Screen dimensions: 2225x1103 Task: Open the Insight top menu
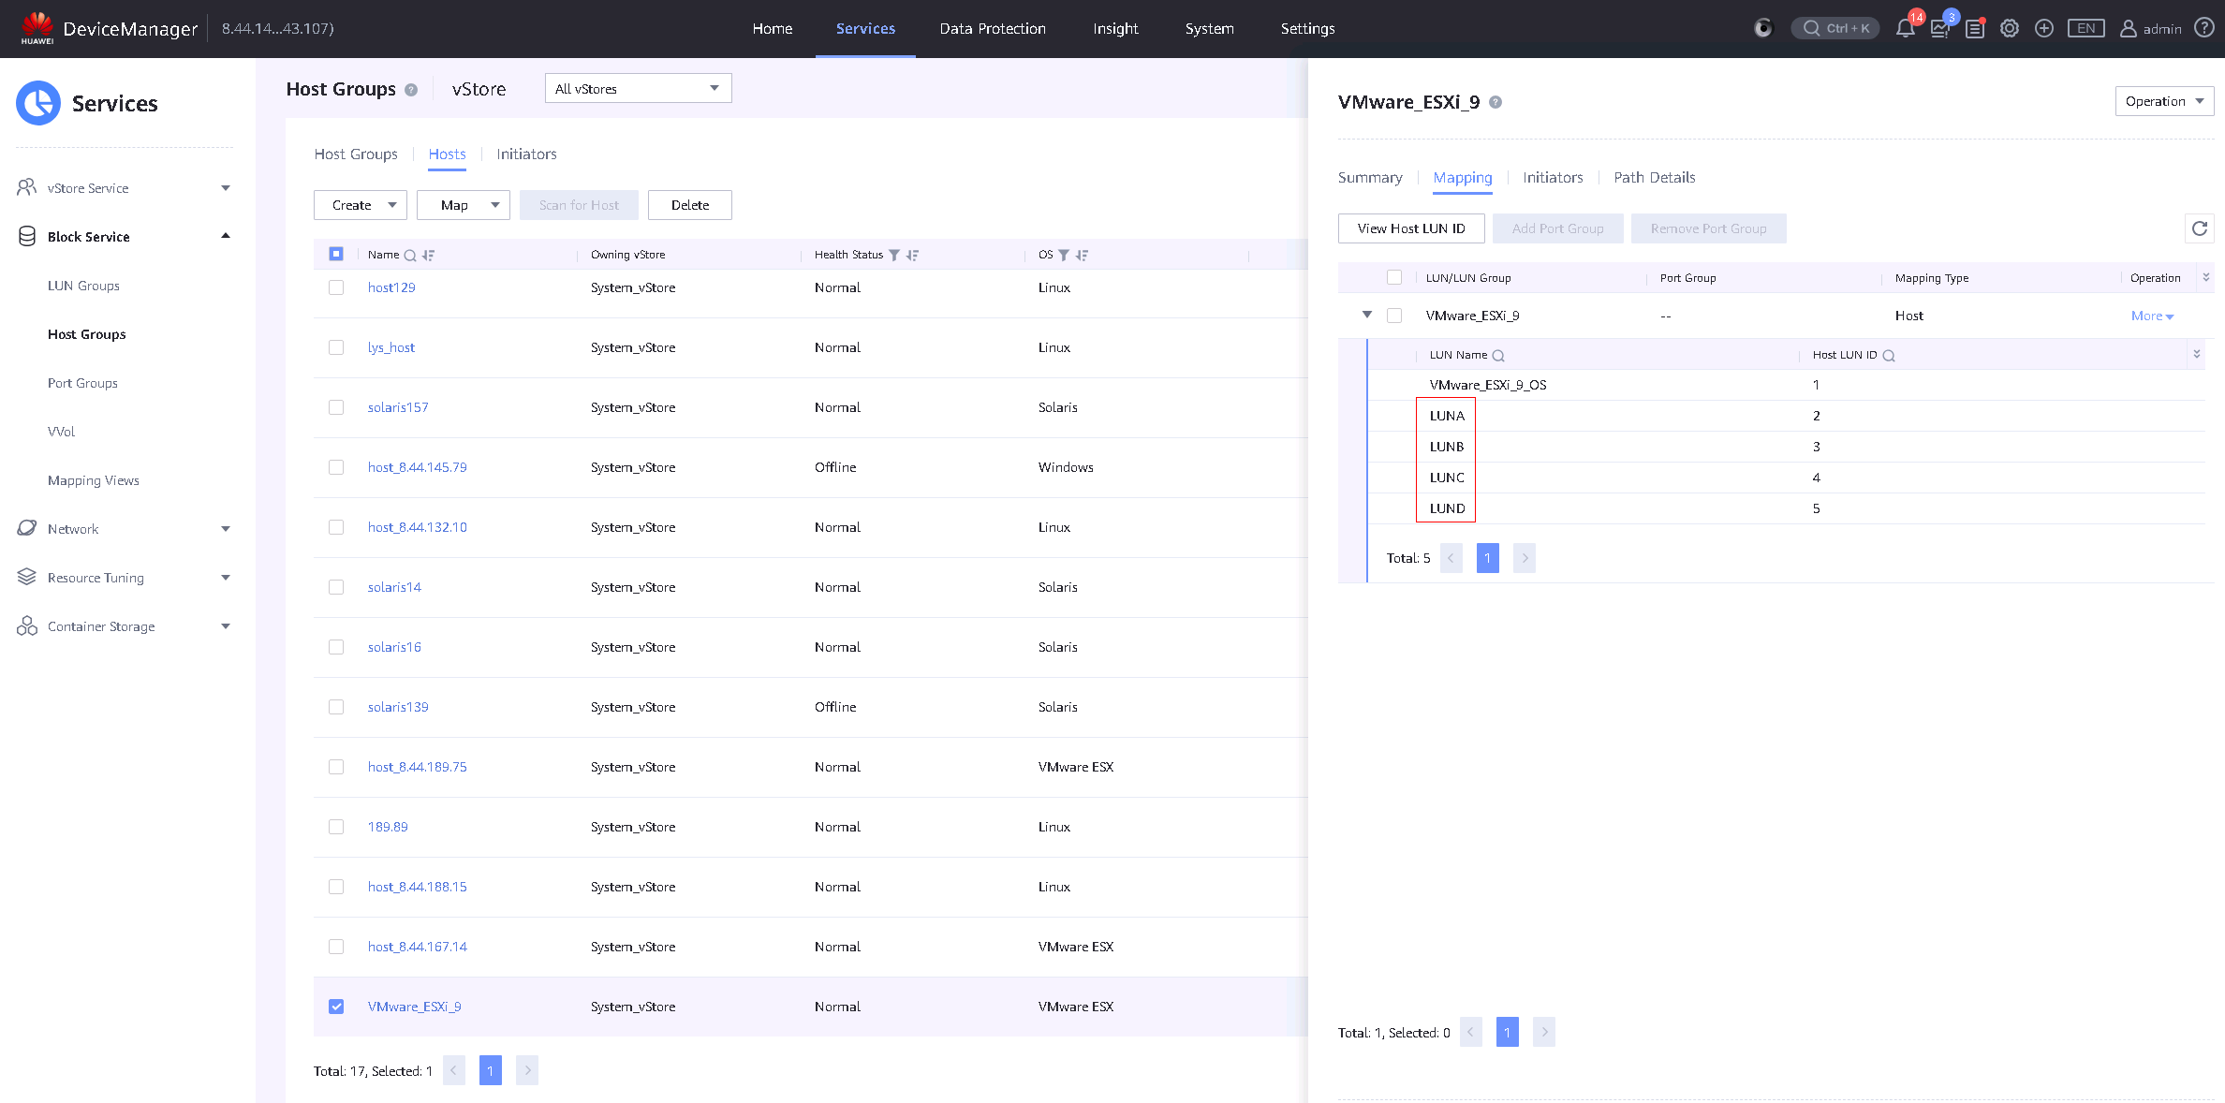pos(1115,28)
